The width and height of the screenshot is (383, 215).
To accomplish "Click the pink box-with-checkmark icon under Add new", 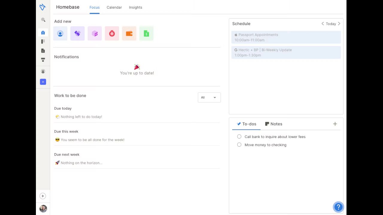I will click(95, 33).
